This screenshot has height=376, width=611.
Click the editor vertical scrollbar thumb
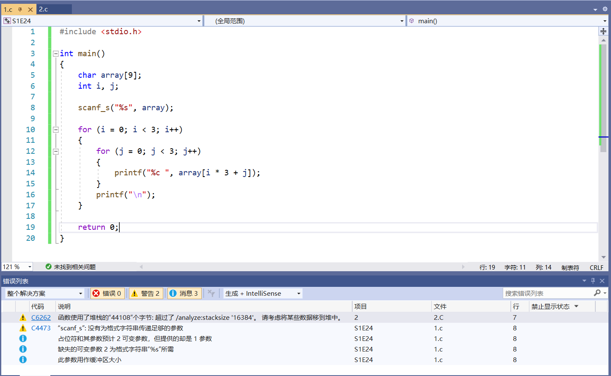tap(603, 98)
